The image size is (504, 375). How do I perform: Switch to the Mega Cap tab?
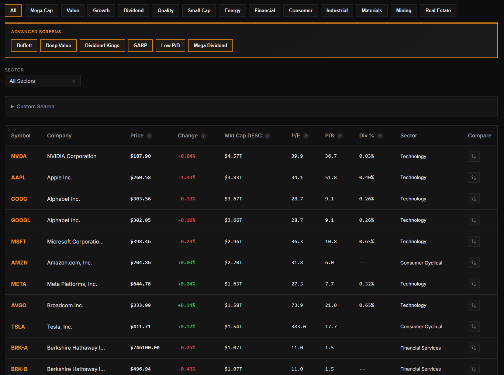[41, 10]
